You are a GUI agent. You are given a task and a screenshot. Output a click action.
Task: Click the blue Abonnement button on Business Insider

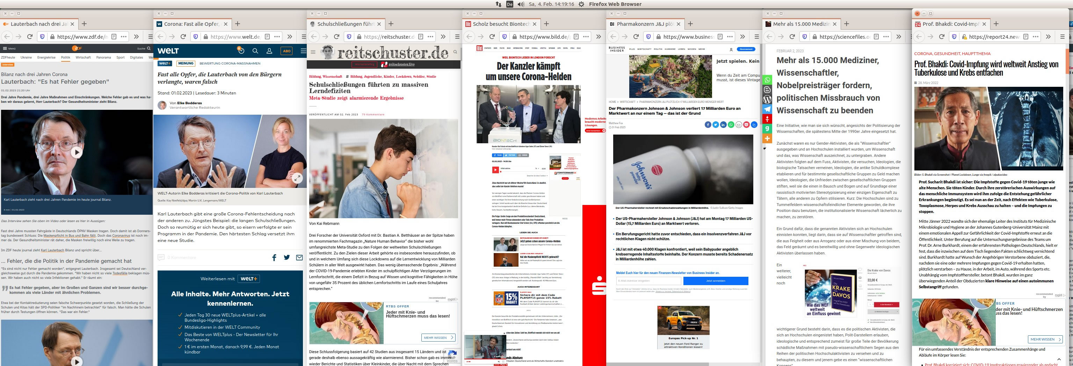(746, 49)
